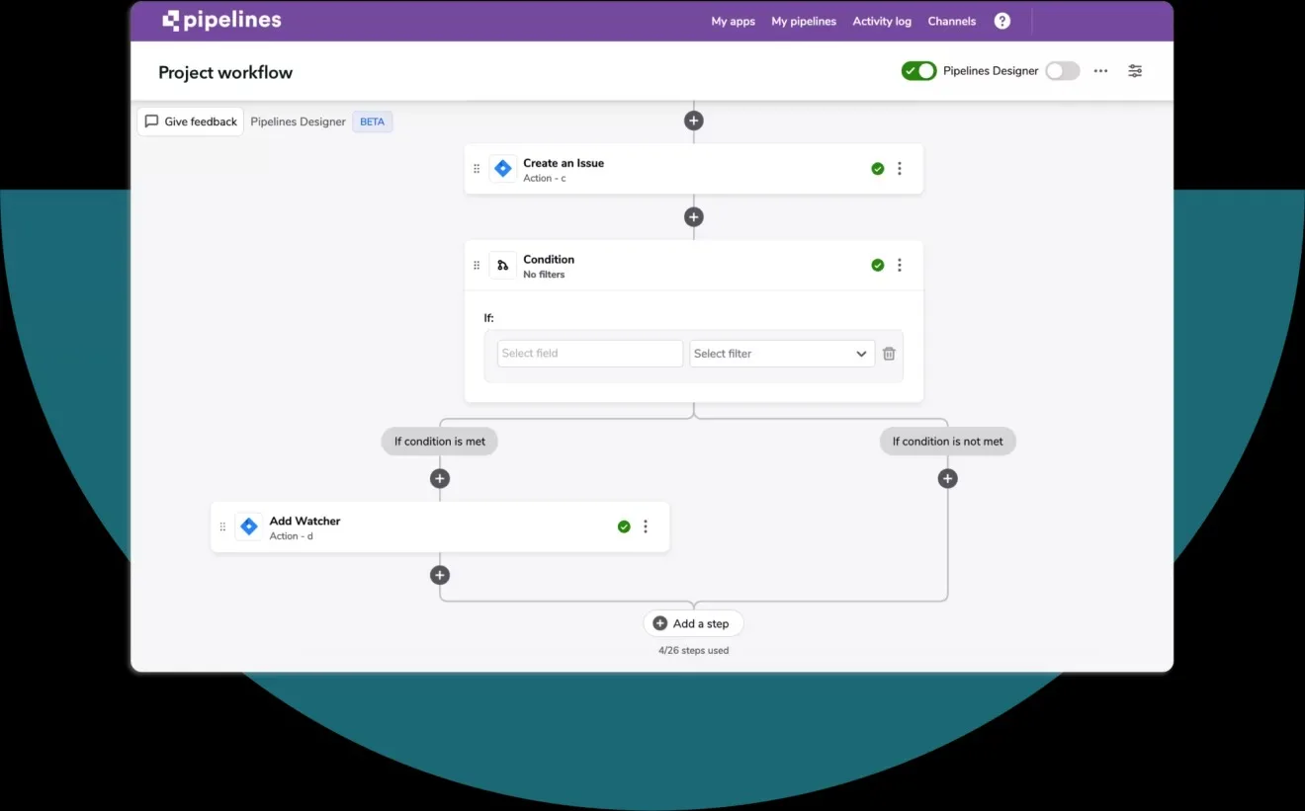
Task: Open My apps in the top navigation
Action: (734, 21)
